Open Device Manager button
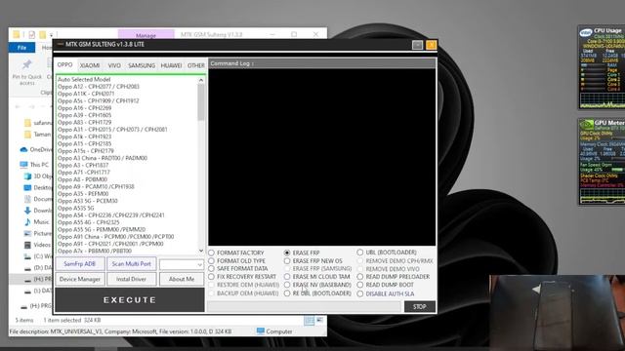The height and width of the screenshot is (351, 625). click(x=80, y=279)
